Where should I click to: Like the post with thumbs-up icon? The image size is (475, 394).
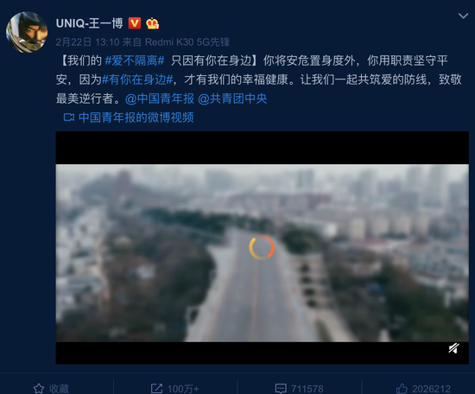point(402,389)
